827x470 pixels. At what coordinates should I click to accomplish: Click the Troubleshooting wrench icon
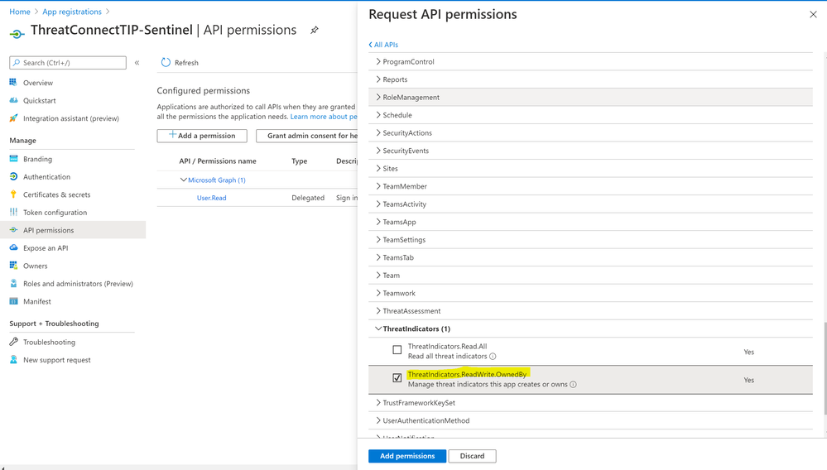[13, 342]
